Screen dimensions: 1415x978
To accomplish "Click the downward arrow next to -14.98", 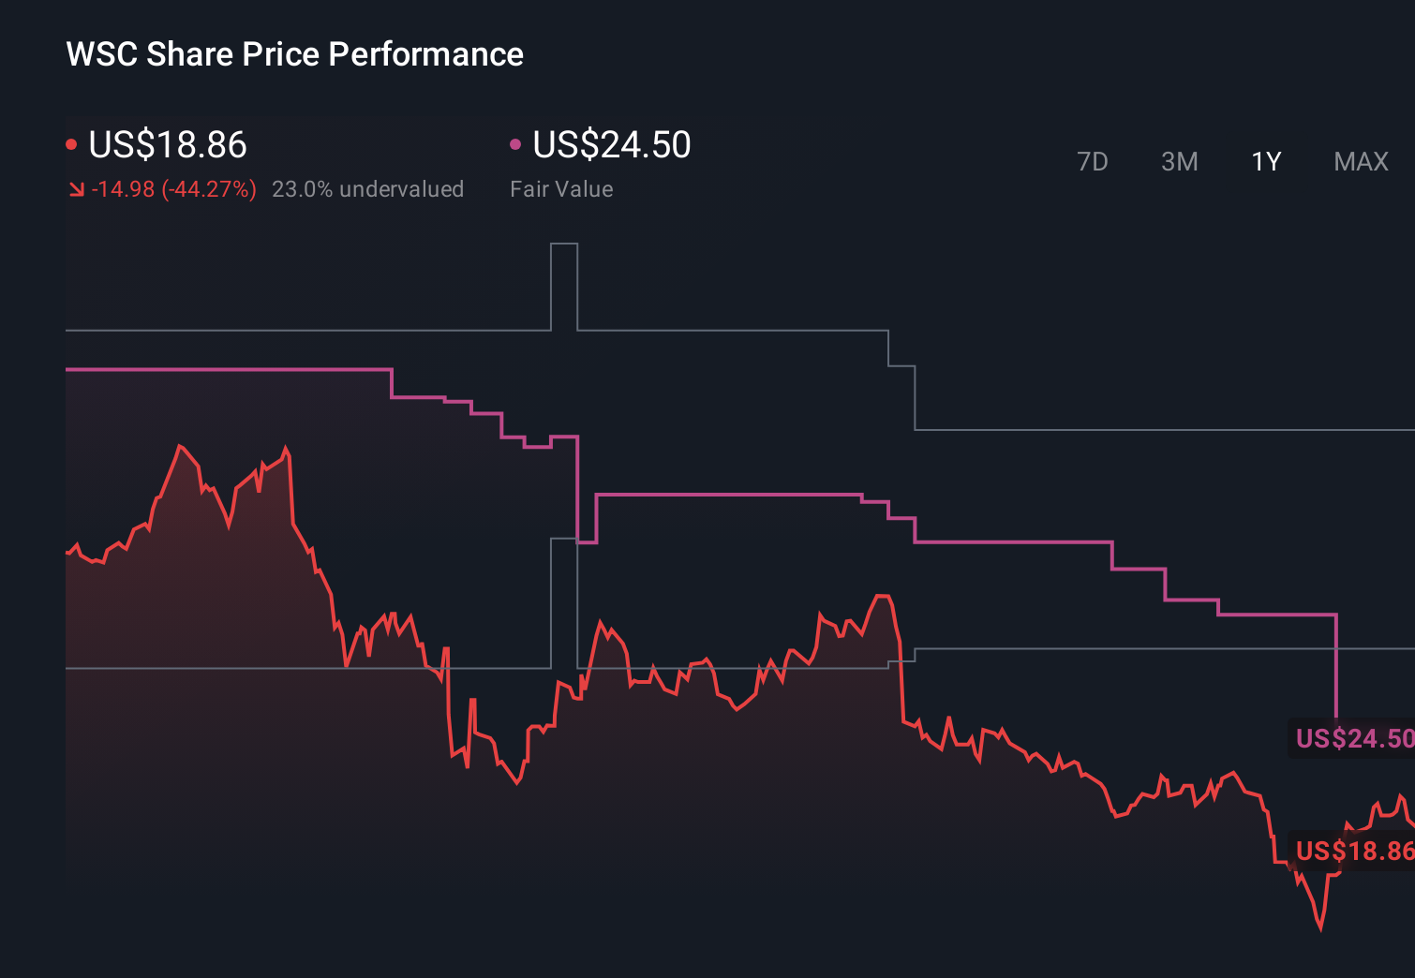I will (78, 189).
